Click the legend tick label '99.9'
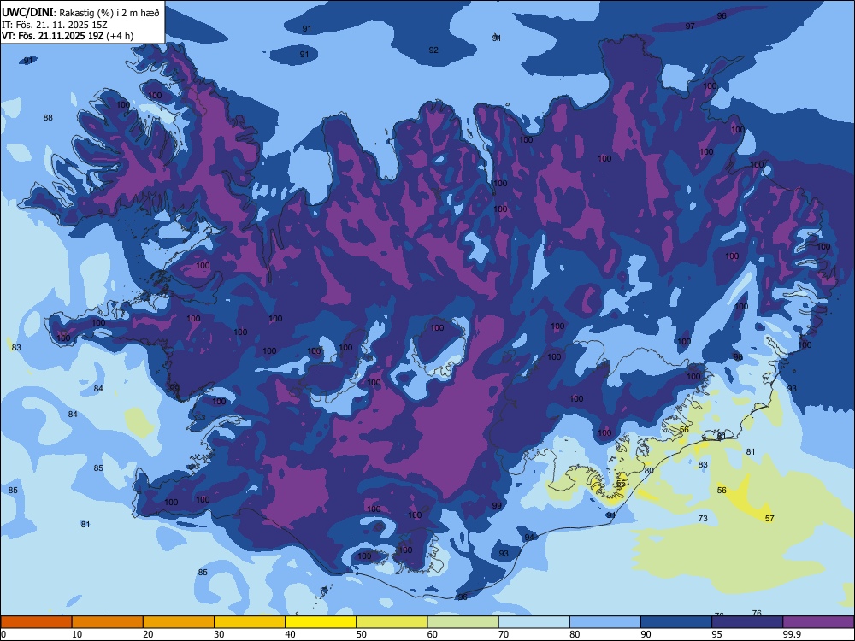Image resolution: width=855 pixels, height=641 pixels. [793, 634]
